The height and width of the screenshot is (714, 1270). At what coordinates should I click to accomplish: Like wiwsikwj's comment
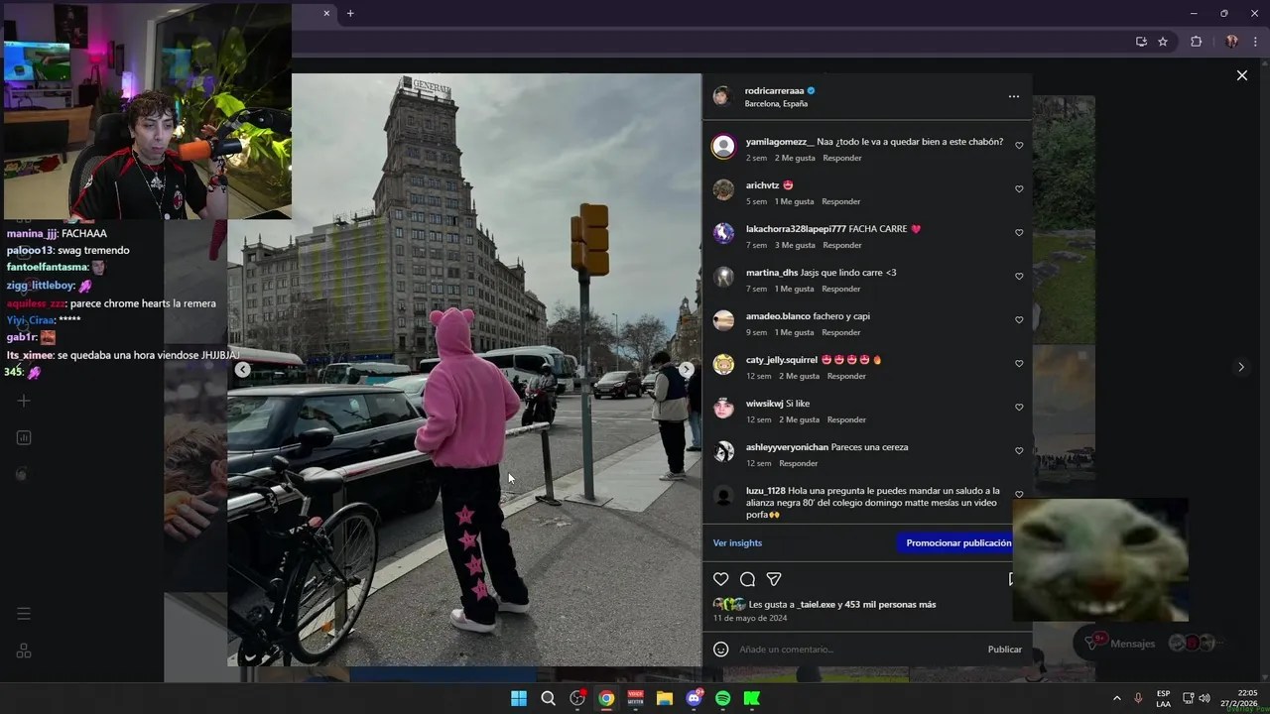1019,408
